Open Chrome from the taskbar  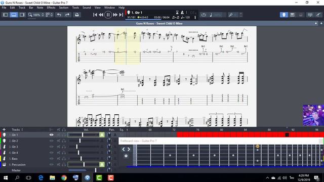coord(64,177)
